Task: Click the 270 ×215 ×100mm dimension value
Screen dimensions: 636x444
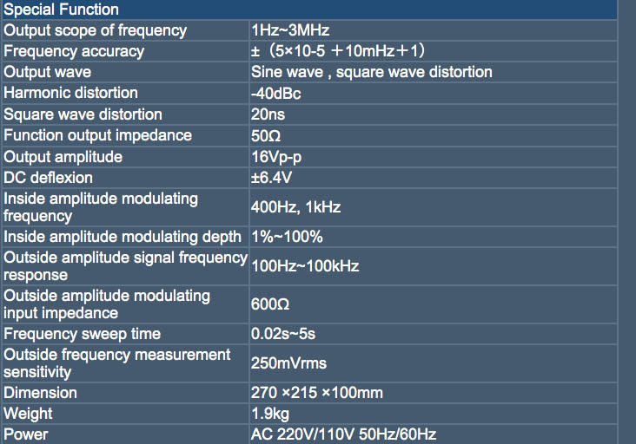Action: click(316, 393)
